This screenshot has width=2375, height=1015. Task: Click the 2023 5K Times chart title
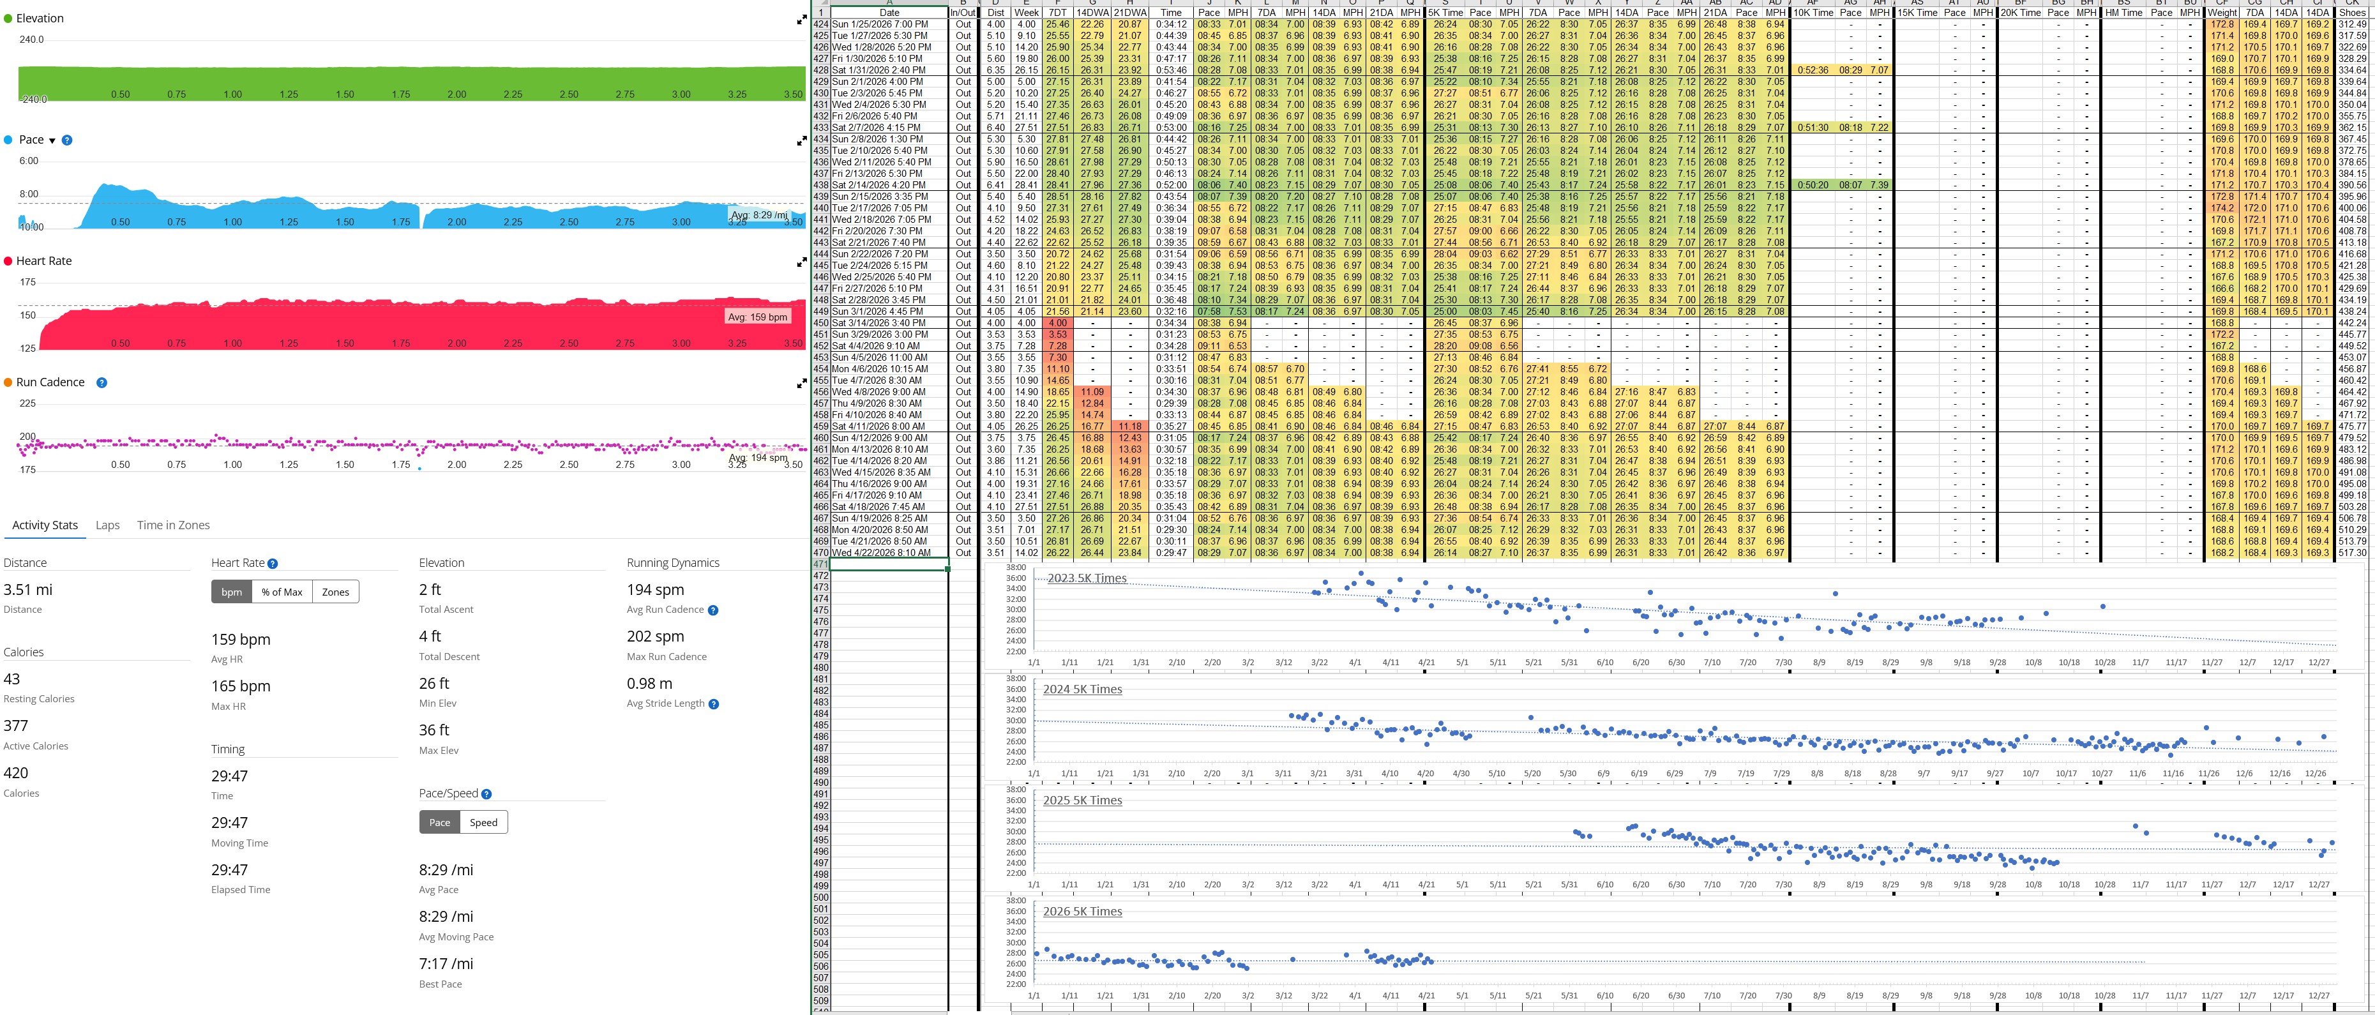click(x=1086, y=578)
